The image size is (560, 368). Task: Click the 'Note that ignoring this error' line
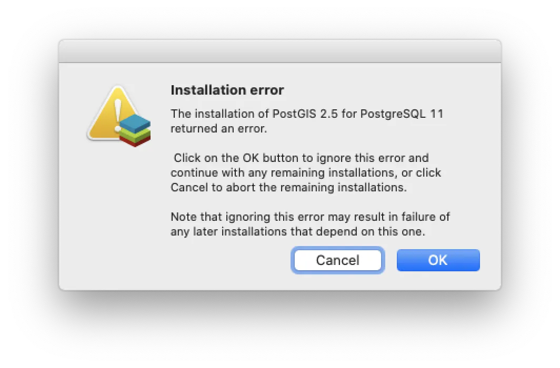tap(310, 217)
